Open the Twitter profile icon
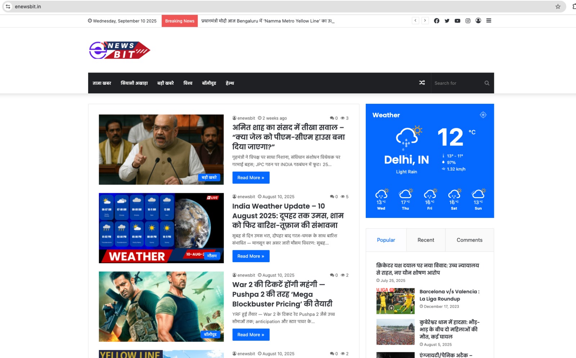 point(447,20)
